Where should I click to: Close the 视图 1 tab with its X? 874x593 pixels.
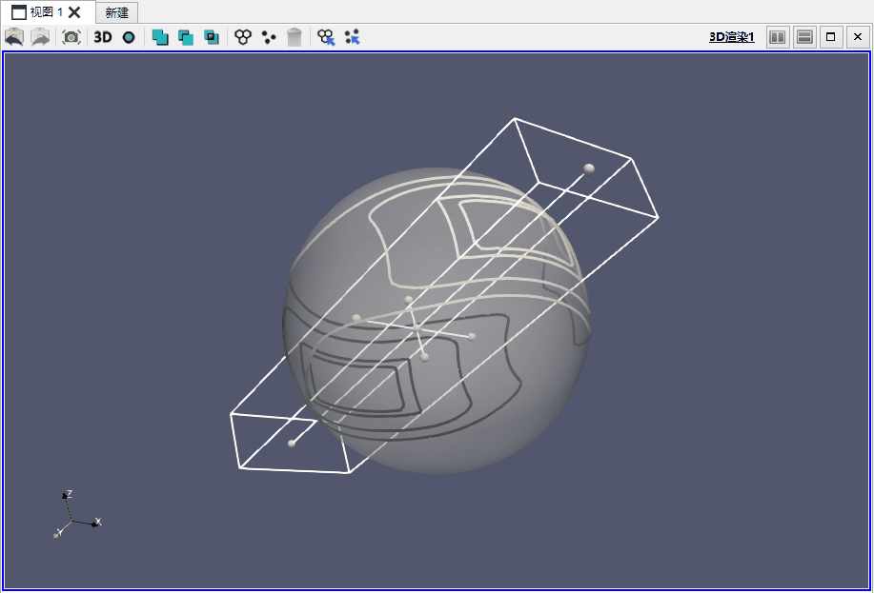[x=74, y=12]
